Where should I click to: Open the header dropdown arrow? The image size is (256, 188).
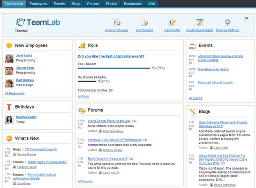click(x=247, y=18)
